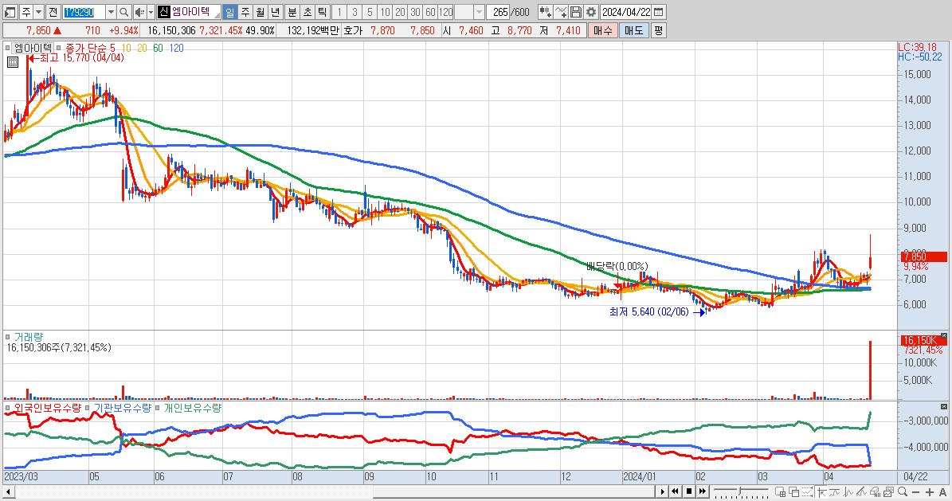Select the 30 interval button
This screenshot has height=501, width=952.
[415, 12]
